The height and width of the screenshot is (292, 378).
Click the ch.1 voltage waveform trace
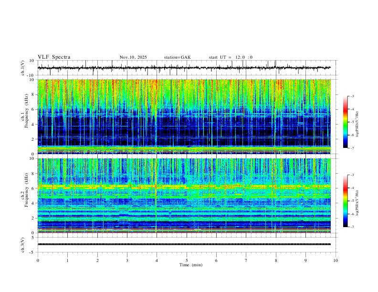tap(184, 68)
